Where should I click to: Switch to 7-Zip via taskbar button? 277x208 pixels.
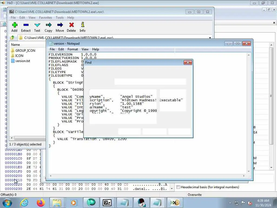pyautogui.click(x=107, y=203)
